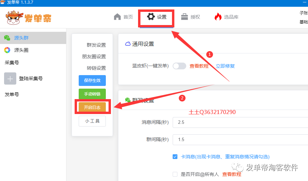Switch to the 授权 tab
The height and width of the screenshot is (181, 308).
[x=191, y=17]
